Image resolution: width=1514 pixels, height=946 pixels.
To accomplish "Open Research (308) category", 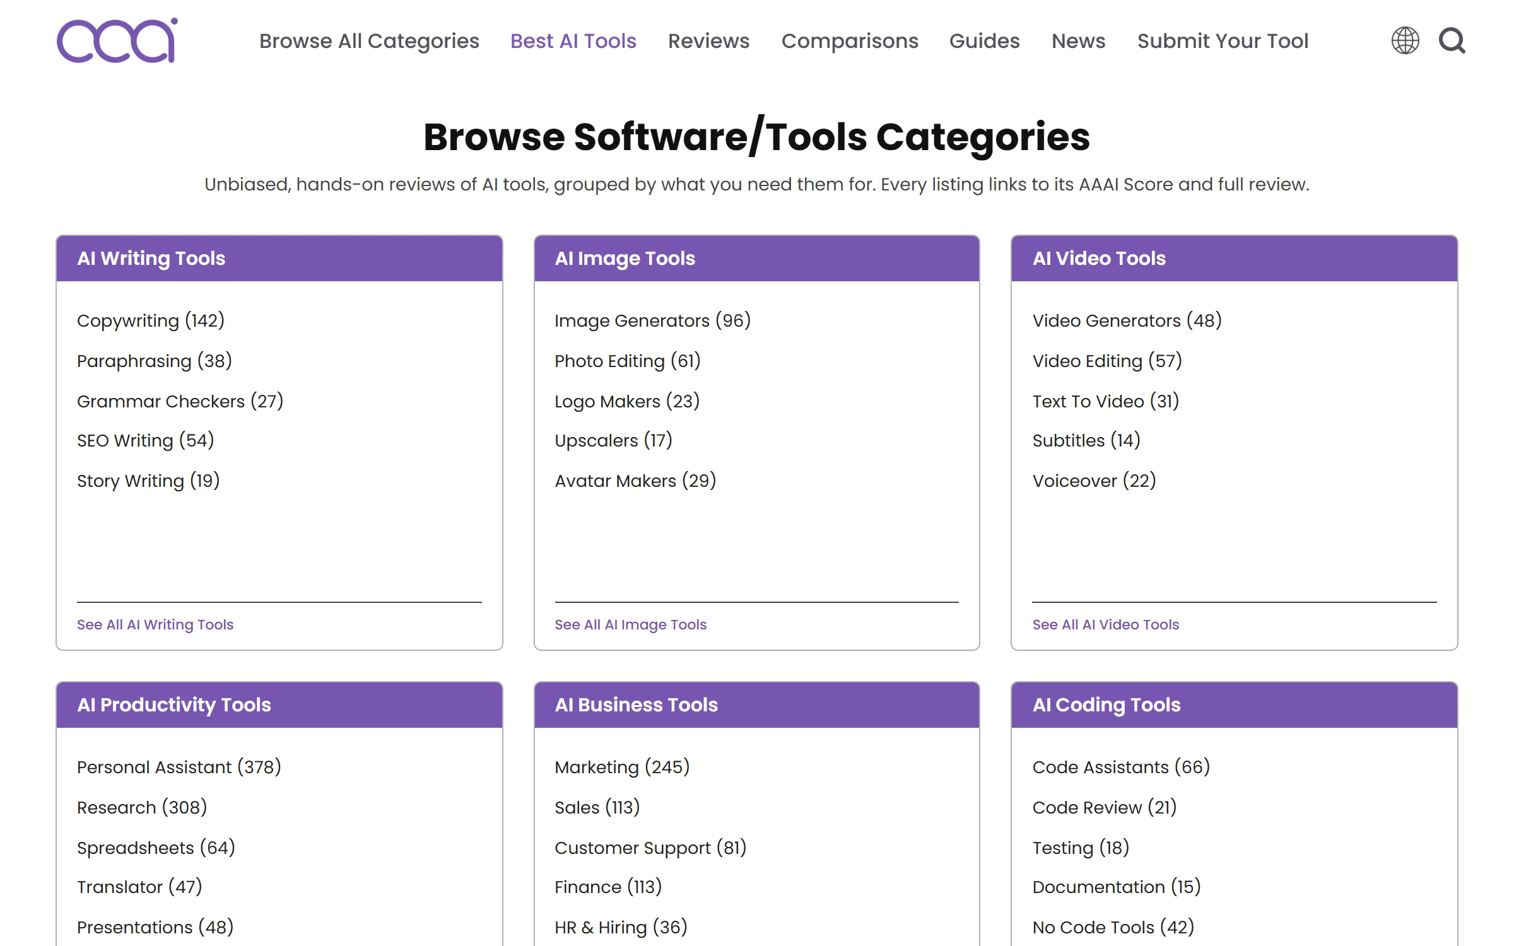I will 142,807.
